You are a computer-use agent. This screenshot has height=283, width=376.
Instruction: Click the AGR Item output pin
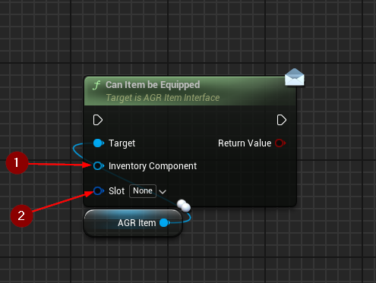165,223
